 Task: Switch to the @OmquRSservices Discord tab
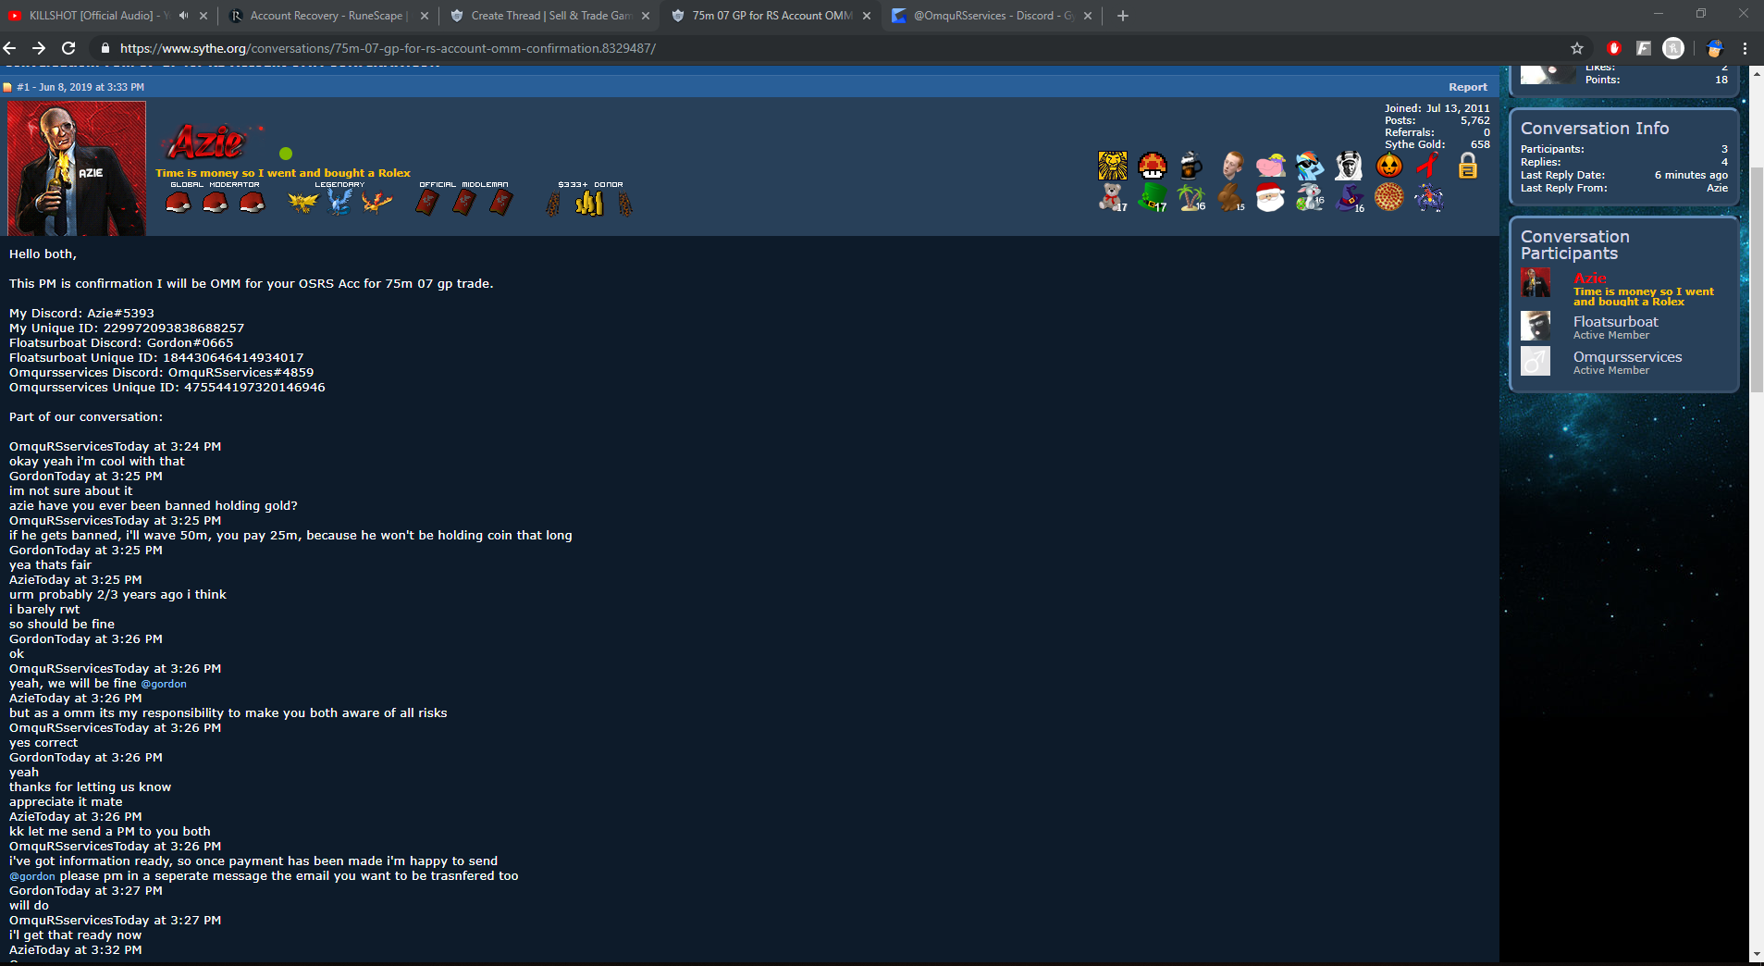click(993, 16)
